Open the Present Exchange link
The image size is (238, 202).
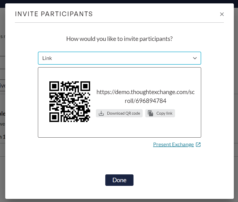tap(173, 144)
